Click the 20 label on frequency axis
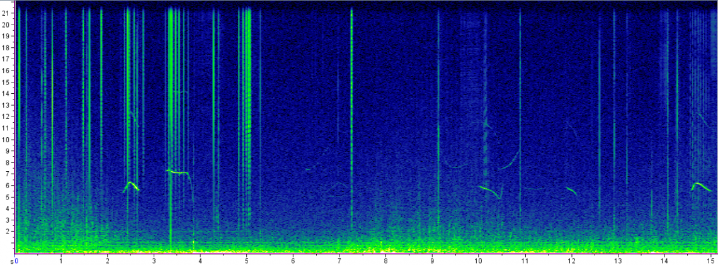Screen dimensions: 718x265 6,25
